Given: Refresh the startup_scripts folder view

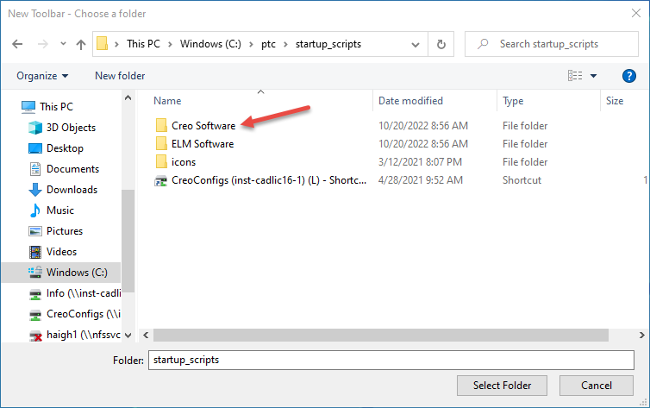Looking at the screenshot, I should point(441,44).
